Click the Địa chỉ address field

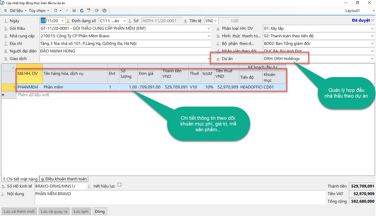click(126, 44)
